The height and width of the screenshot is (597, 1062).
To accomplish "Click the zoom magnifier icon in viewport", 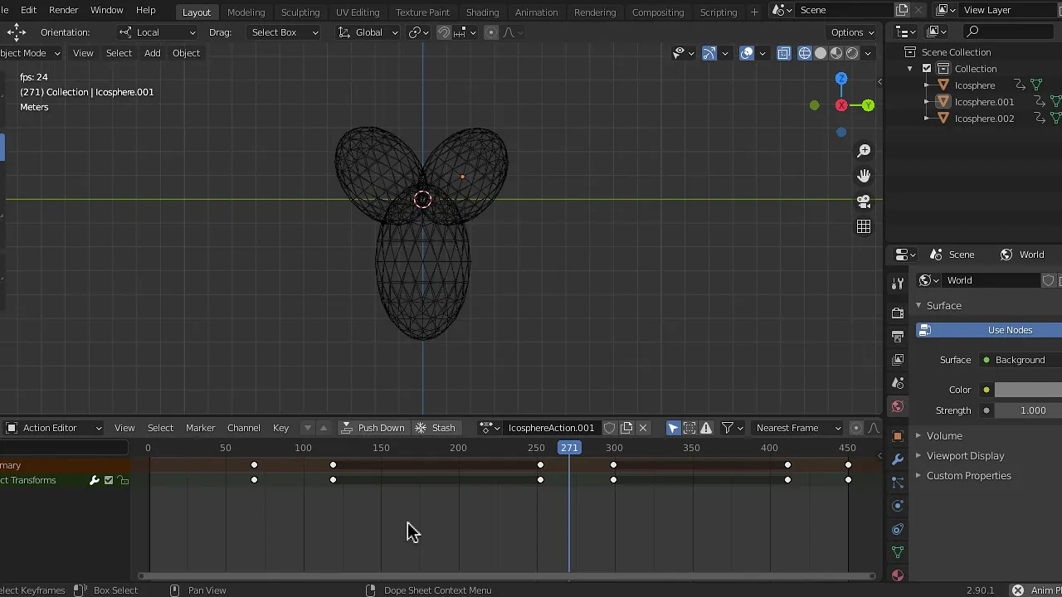I will [x=864, y=151].
